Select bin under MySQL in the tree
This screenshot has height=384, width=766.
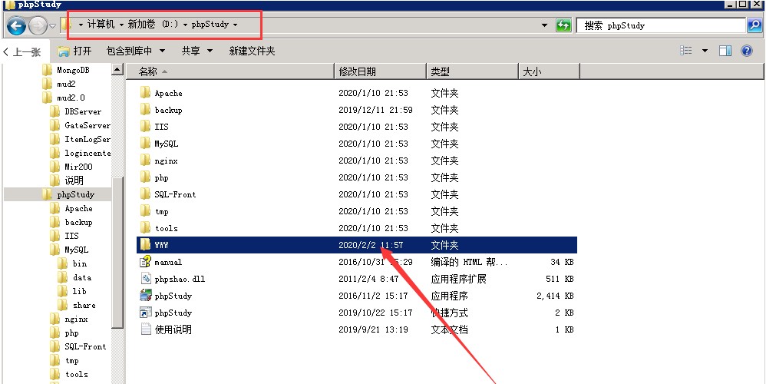[80, 263]
